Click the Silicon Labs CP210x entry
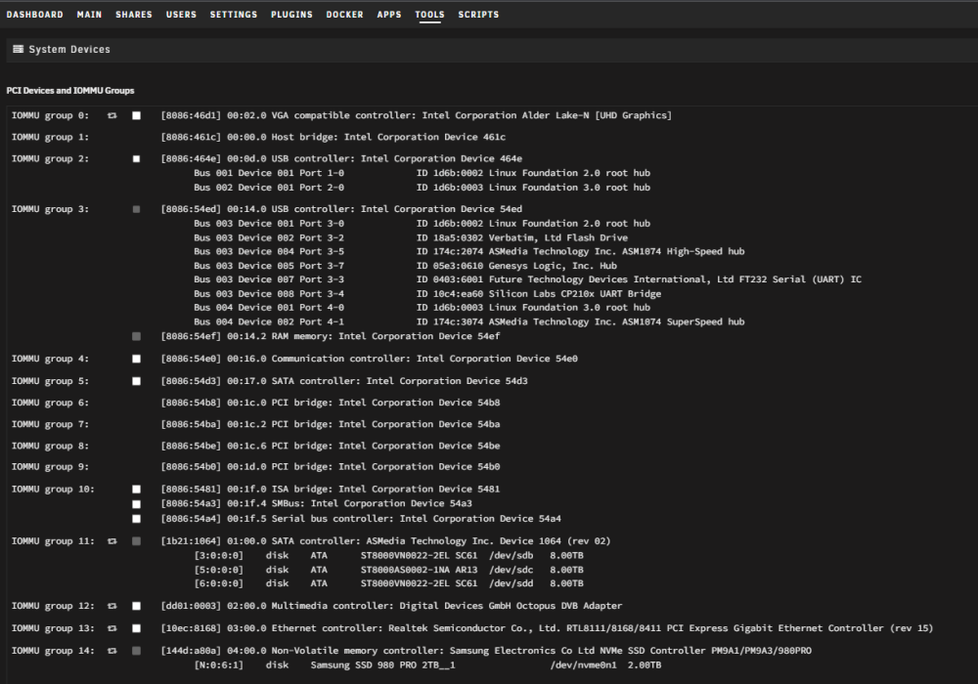Viewport: 978px width, 684px height. pyautogui.click(x=427, y=294)
